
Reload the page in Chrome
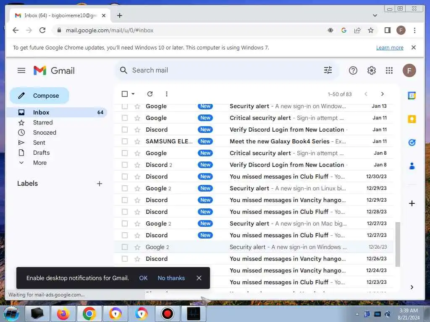42,30
